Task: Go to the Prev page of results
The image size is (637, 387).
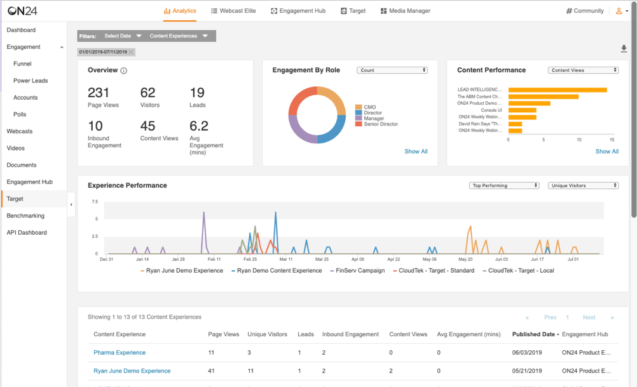Action: 551,317
